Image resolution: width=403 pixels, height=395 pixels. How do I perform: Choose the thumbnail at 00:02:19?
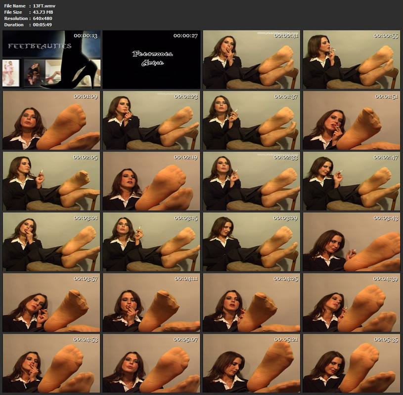click(x=151, y=181)
